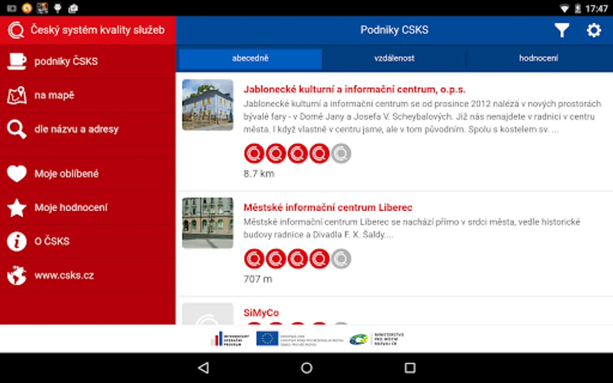The width and height of the screenshot is (613, 383).
Task: Tap the Integrovaný operační program logo
Action: tap(230, 339)
